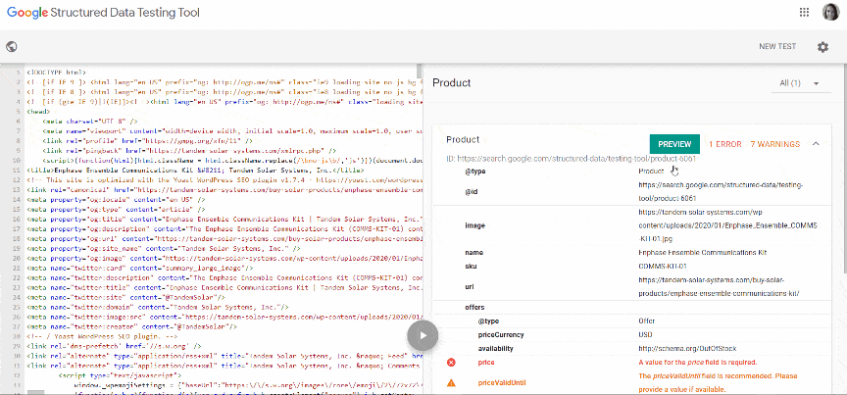Collapse the Product card with the chevron
The height and width of the screenshot is (395, 847).
(816, 144)
